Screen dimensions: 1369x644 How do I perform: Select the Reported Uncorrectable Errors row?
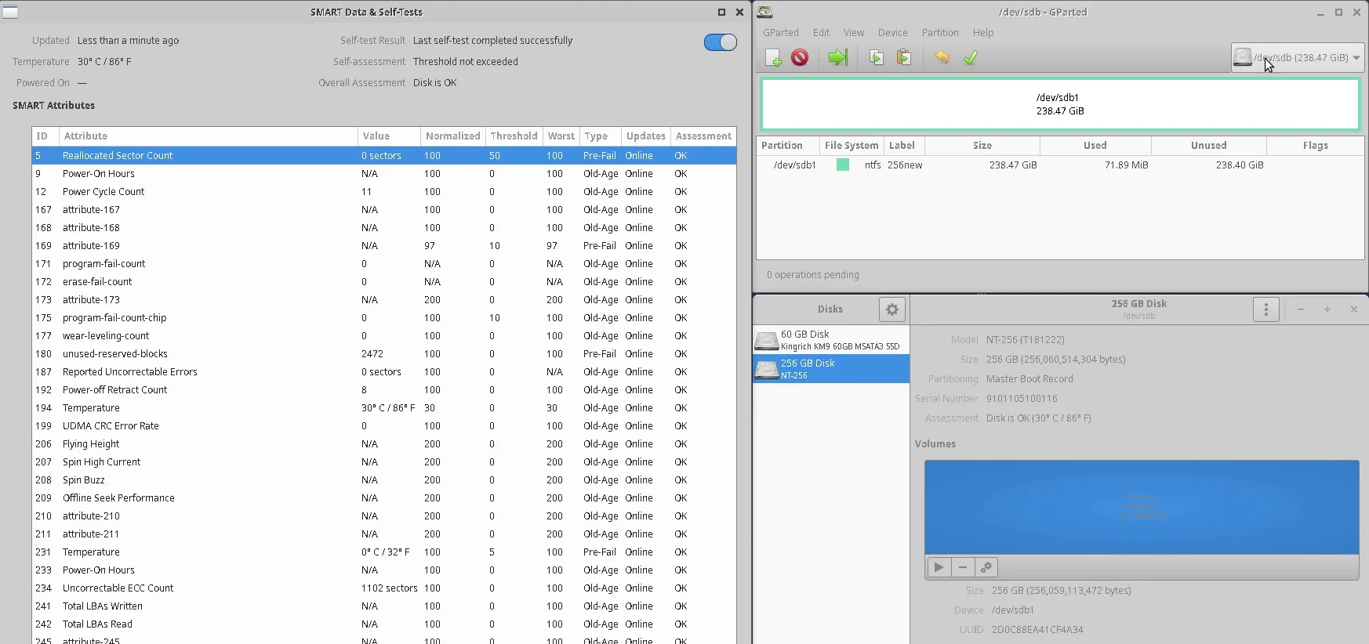click(384, 372)
